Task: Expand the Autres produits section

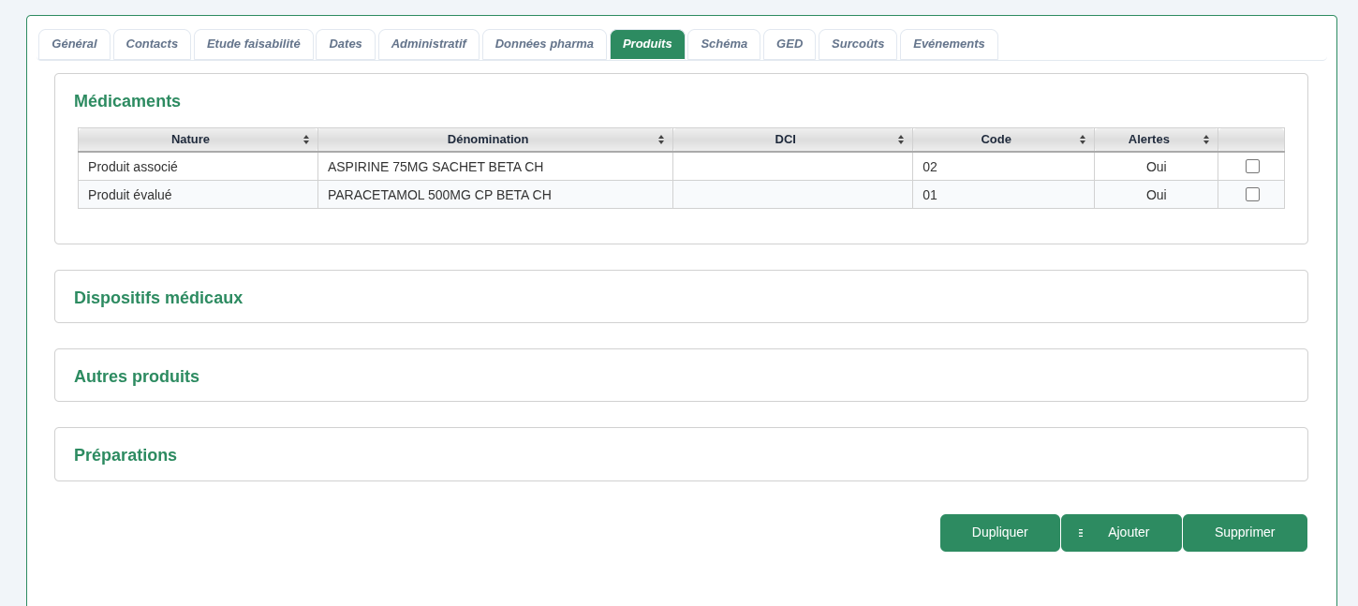Action: pos(136,377)
